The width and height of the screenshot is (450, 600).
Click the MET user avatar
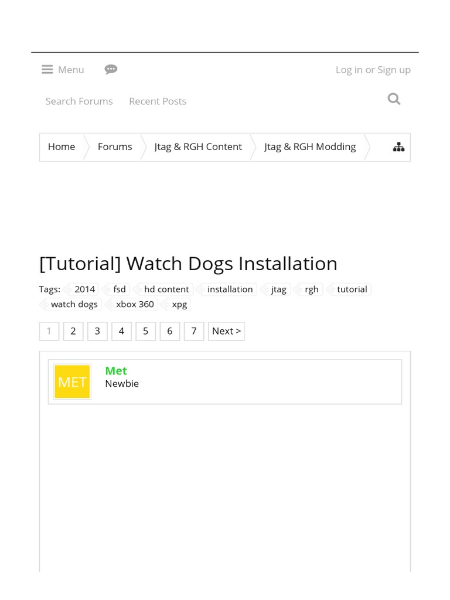coord(72,381)
